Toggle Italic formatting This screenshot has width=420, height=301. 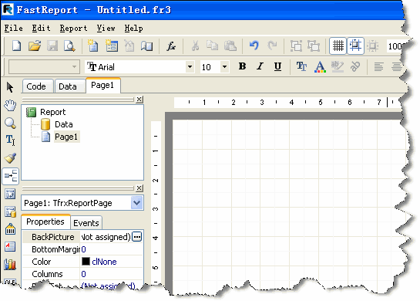click(x=260, y=66)
